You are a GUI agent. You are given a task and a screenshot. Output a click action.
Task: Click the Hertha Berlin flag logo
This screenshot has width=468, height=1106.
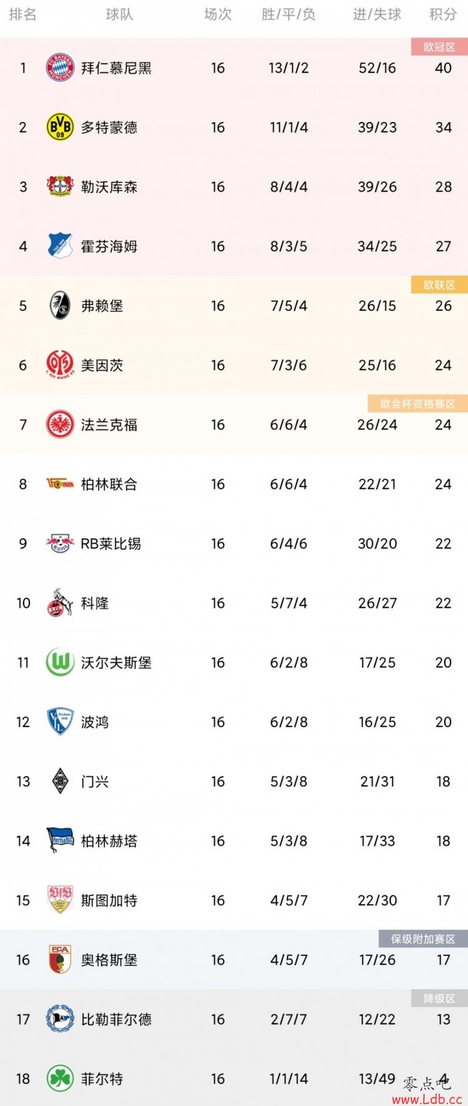tap(60, 840)
